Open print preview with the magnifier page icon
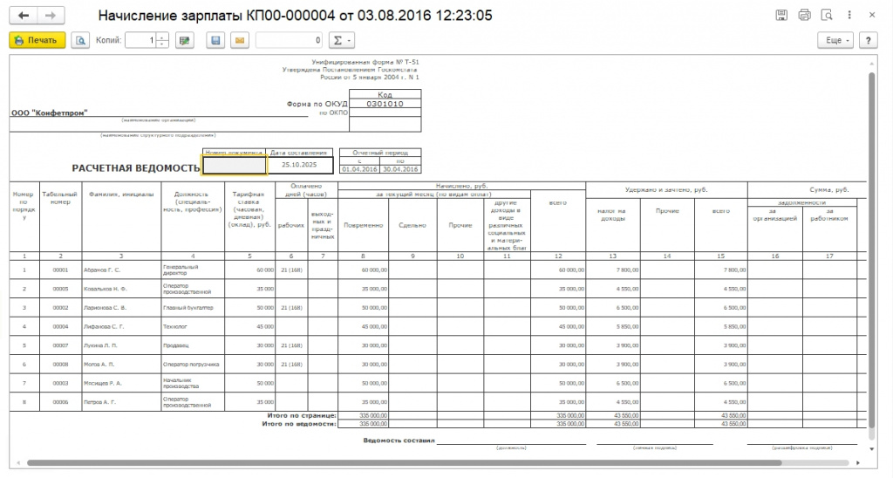The image size is (893, 478). click(x=80, y=40)
